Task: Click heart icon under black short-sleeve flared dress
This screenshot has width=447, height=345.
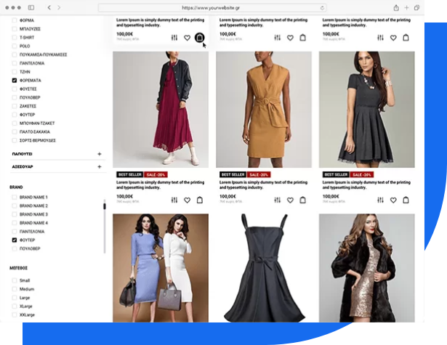Action: click(x=393, y=200)
